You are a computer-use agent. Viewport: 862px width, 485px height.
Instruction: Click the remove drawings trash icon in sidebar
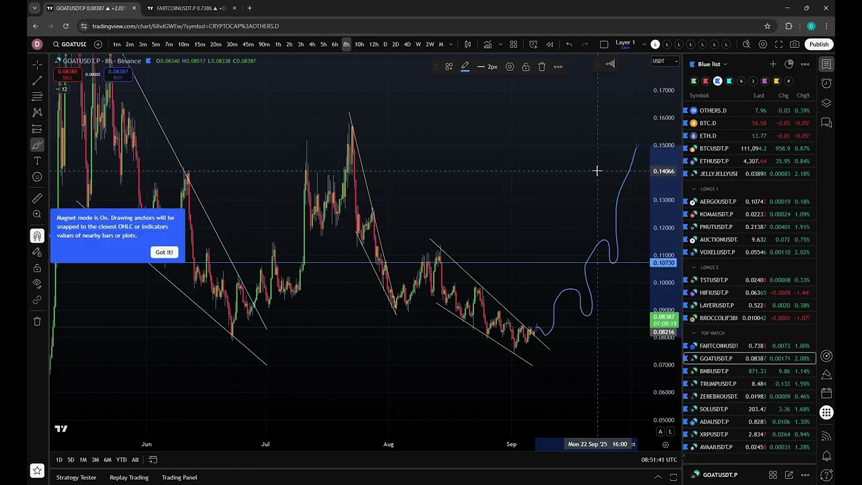(37, 321)
